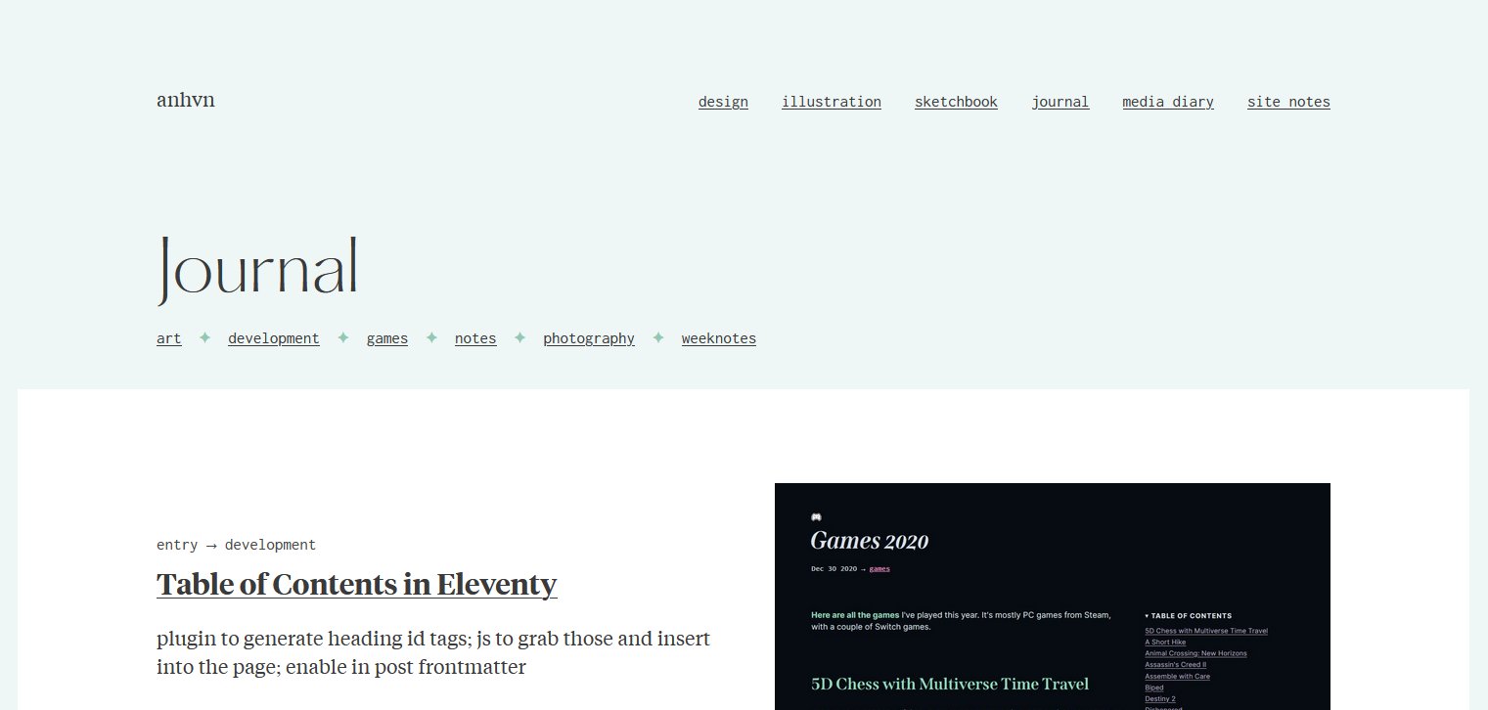Screen dimensions: 1488x710
Task: Show posts tagged games
Action: pos(387,338)
